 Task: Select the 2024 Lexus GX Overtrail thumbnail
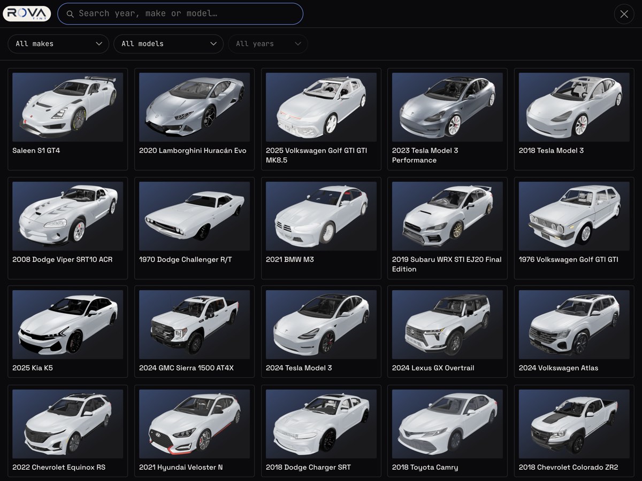point(447,324)
